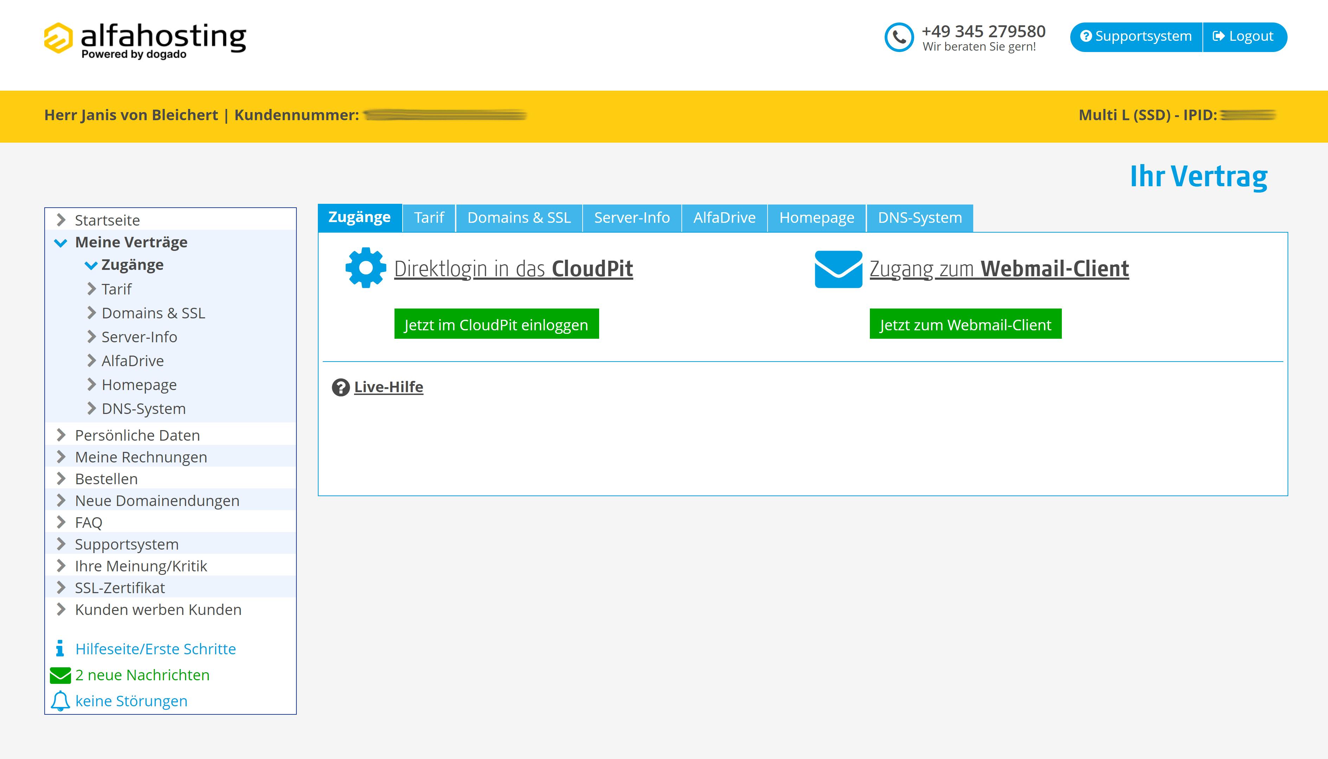
Task: Open Meine Rechnungen in the sidebar
Action: pyautogui.click(x=141, y=457)
